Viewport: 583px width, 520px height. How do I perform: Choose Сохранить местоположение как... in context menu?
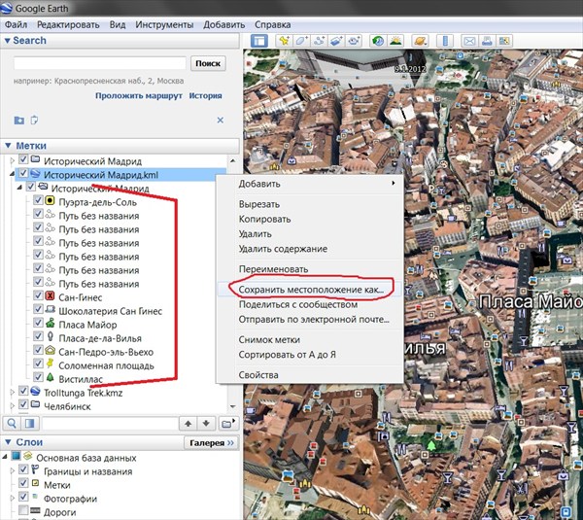(x=311, y=290)
